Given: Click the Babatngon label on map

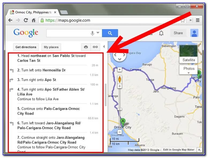Looking at the screenshot, I should click(169, 46).
